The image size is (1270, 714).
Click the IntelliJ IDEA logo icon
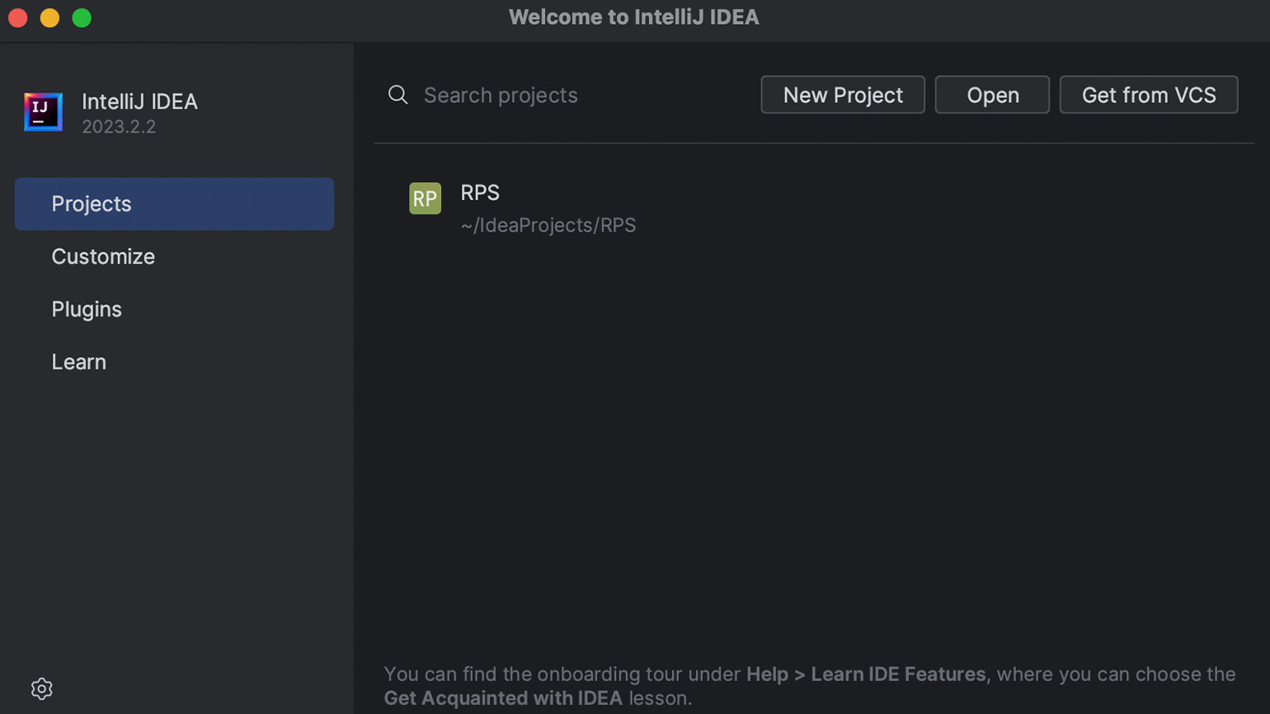43,112
